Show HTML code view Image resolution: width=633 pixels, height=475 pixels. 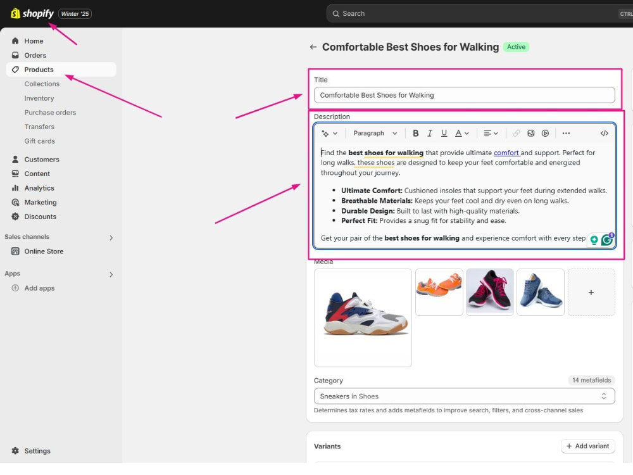pos(605,133)
